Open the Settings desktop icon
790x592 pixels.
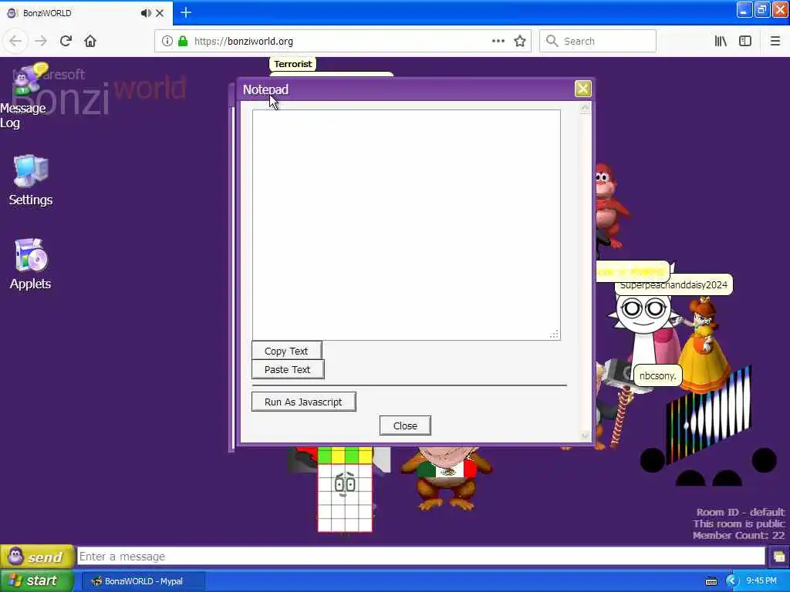click(x=31, y=180)
